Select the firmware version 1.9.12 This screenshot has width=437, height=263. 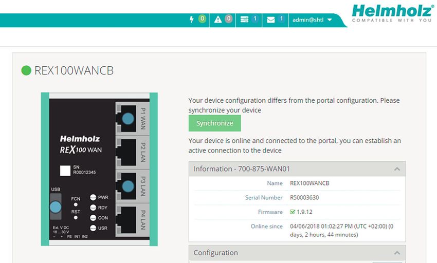[304, 212]
